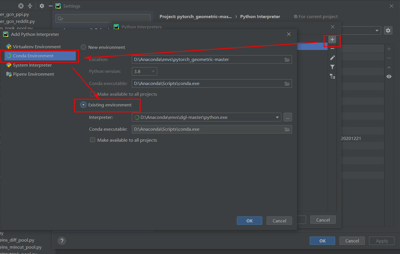Choose the Existing environment radio button
Screen dimensions: 400x254
83,105
